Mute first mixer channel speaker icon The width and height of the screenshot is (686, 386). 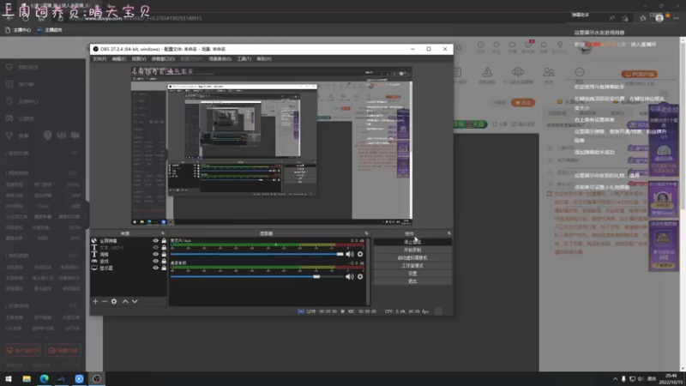350,254
